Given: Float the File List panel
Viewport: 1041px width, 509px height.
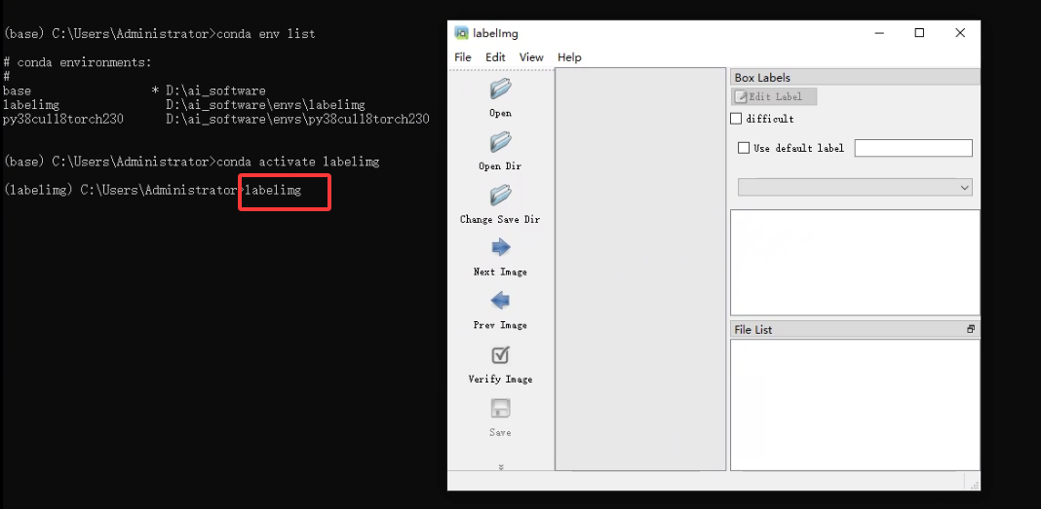Looking at the screenshot, I should pyautogui.click(x=971, y=329).
